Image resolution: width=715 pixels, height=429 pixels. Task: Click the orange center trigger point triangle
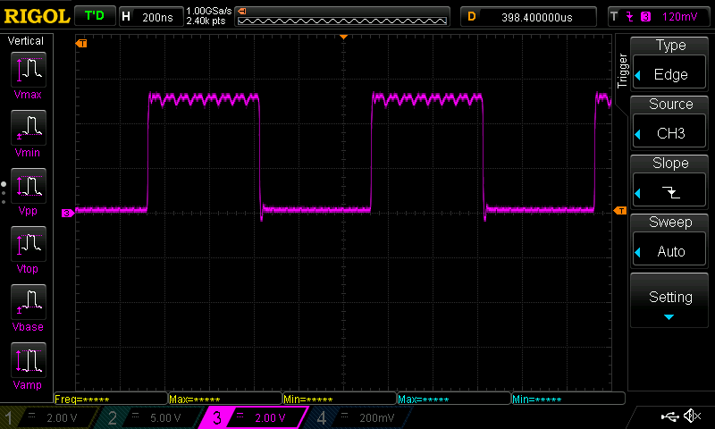[344, 37]
